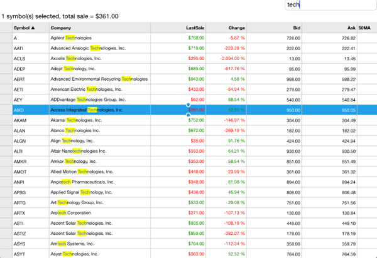This screenshot has height=258, width=377.
Task: Select the ALTI symbol cell
Action: tap(31, 152)
